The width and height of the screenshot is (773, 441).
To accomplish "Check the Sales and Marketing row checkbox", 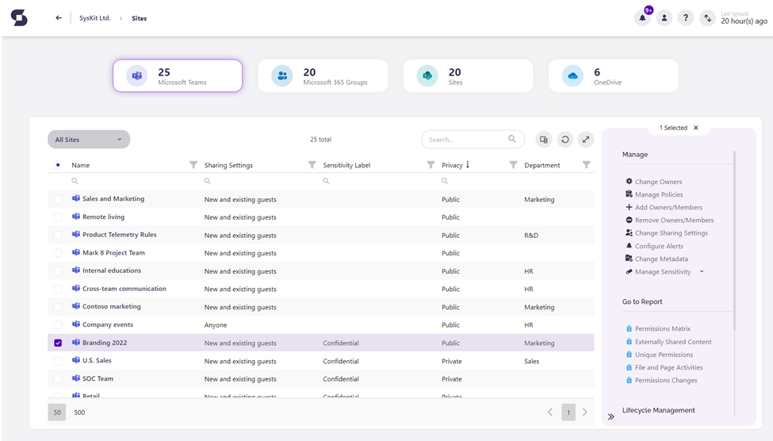I will click(x=58, y=199).
